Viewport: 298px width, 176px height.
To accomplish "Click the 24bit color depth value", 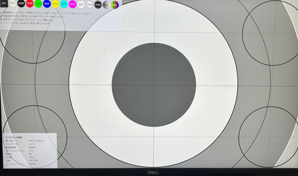I will tap(31, 157).
